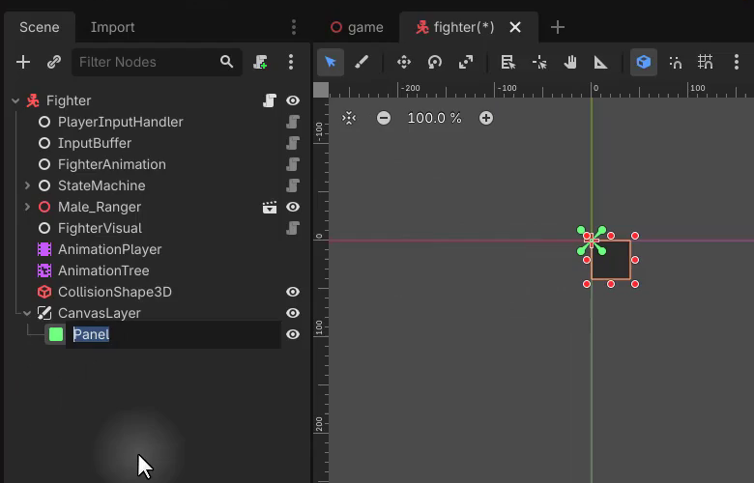Toggle visibility of CanvasLayer node
The height and width of the screenshot is (483, 754).
pos(293,313)
